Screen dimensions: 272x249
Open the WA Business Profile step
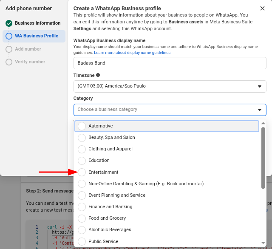pos(37,36)
